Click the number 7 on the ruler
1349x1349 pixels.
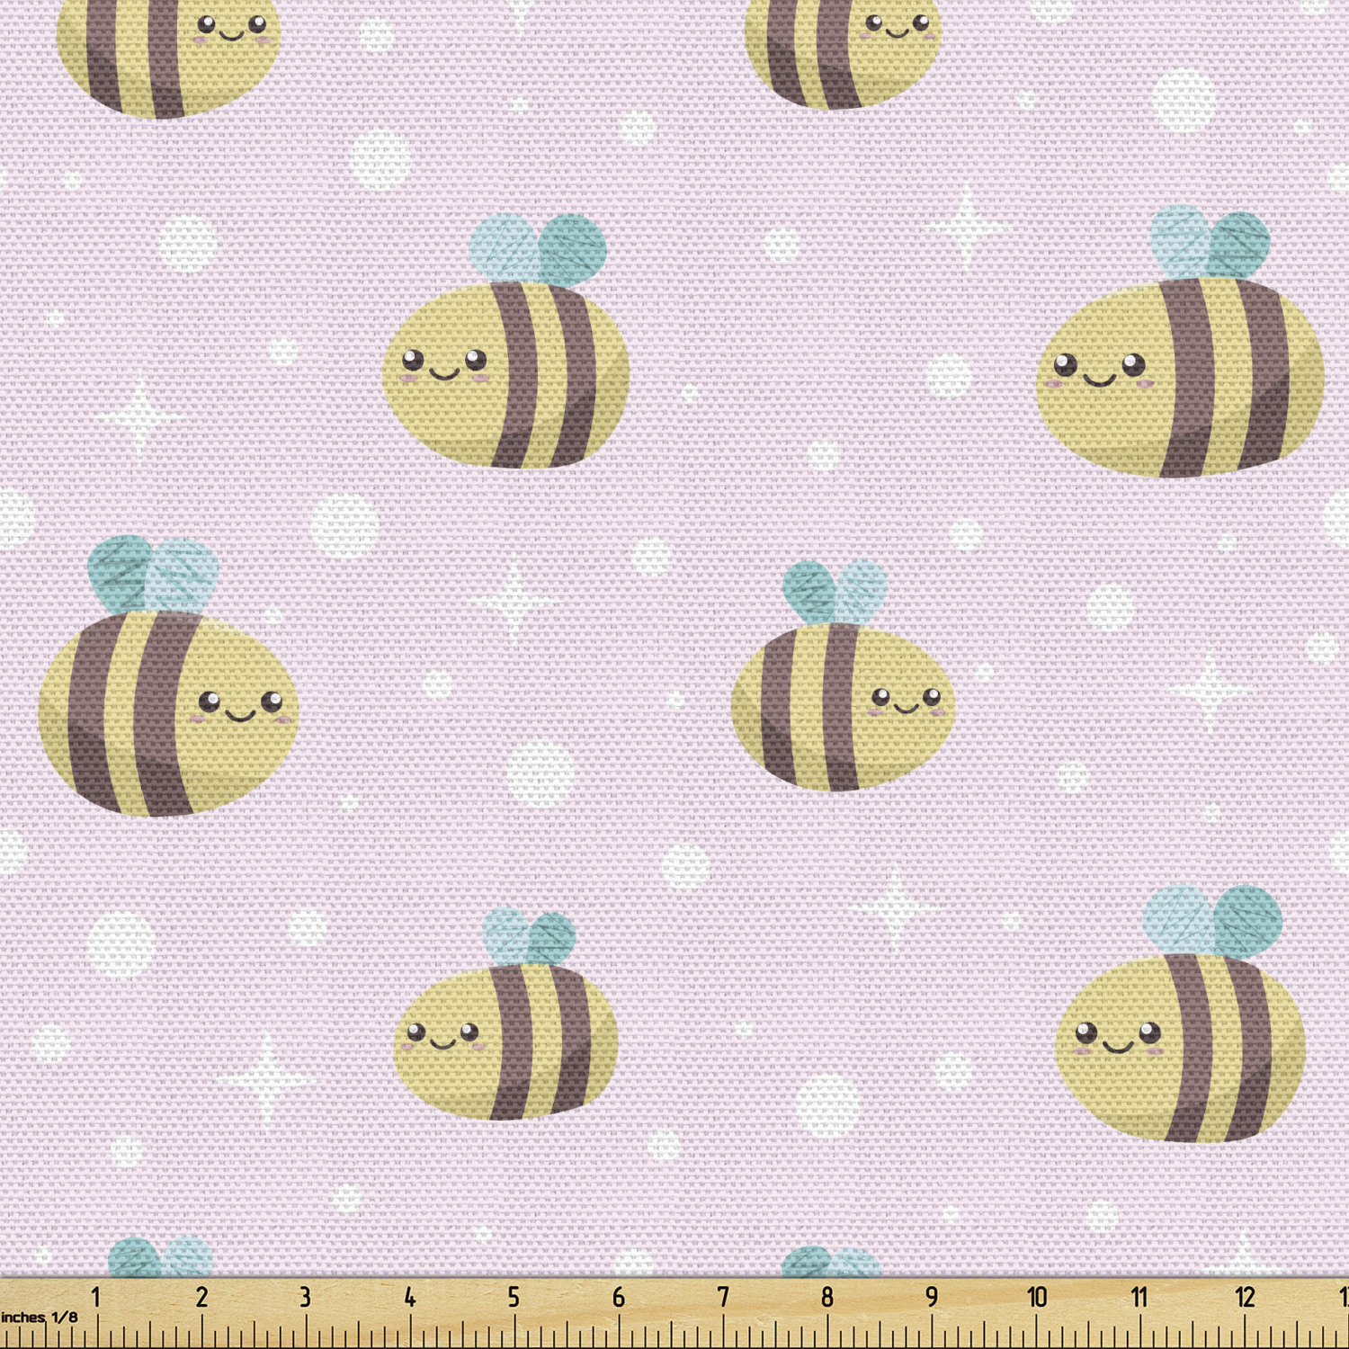point(723,1297)
